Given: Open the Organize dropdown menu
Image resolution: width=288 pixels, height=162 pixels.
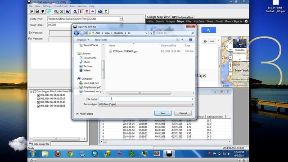Looking at the screenshot, I should pos(83,40).
